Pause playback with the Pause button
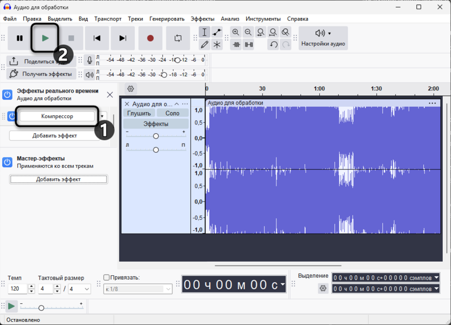This screenshot has width=451, height=325. [20, 38]
